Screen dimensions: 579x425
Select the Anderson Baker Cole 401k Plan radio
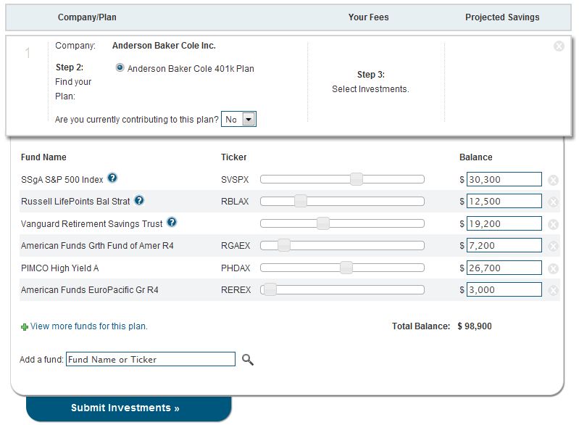click(120, 67)
